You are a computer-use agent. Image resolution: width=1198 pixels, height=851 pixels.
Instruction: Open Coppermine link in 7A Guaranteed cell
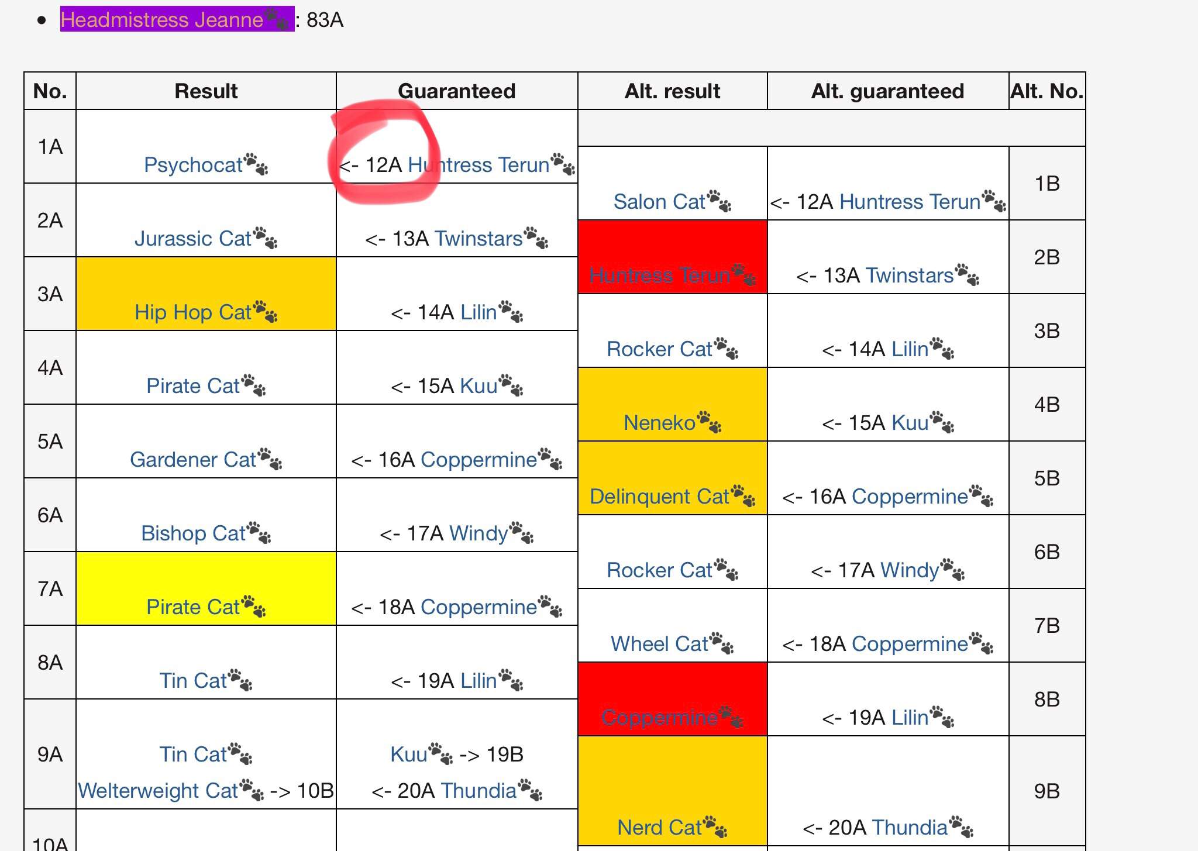478,607
